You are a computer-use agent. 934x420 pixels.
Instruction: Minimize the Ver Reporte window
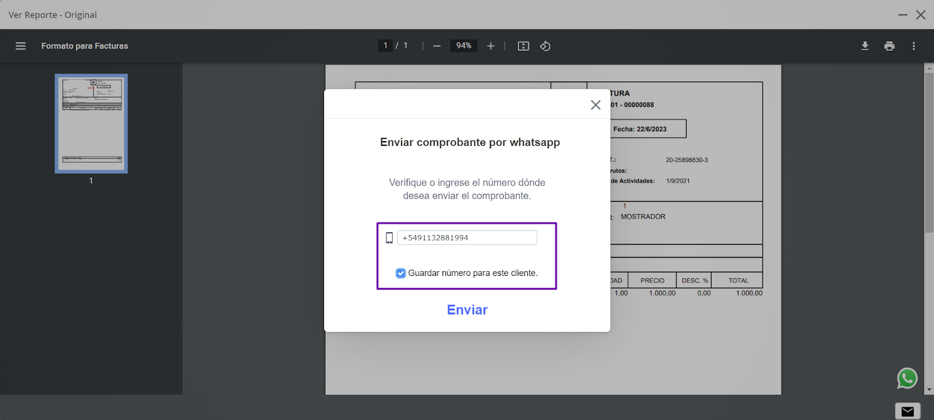point(903,15)
